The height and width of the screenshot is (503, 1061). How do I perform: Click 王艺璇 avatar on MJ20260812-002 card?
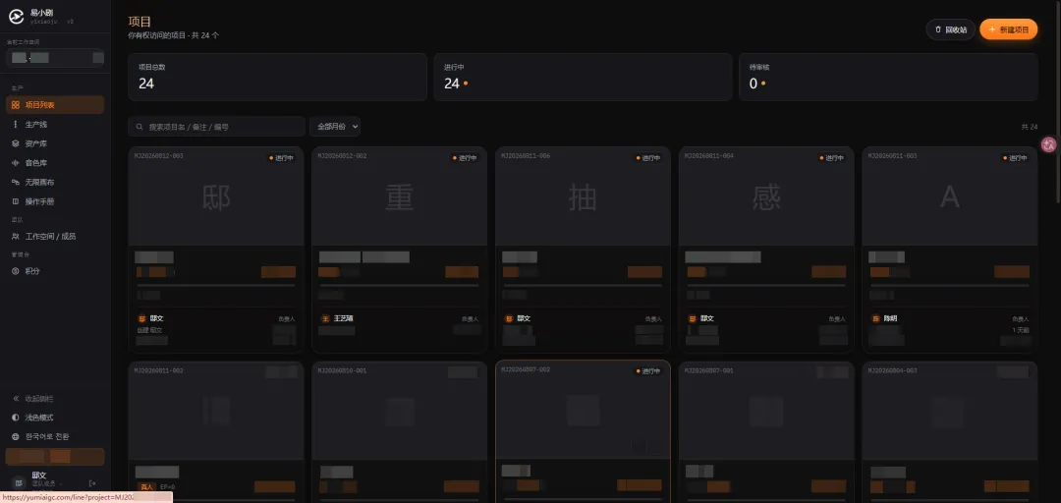[325, 318]
